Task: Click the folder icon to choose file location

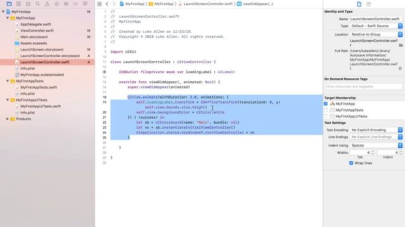Action: [x=401, y=45]
